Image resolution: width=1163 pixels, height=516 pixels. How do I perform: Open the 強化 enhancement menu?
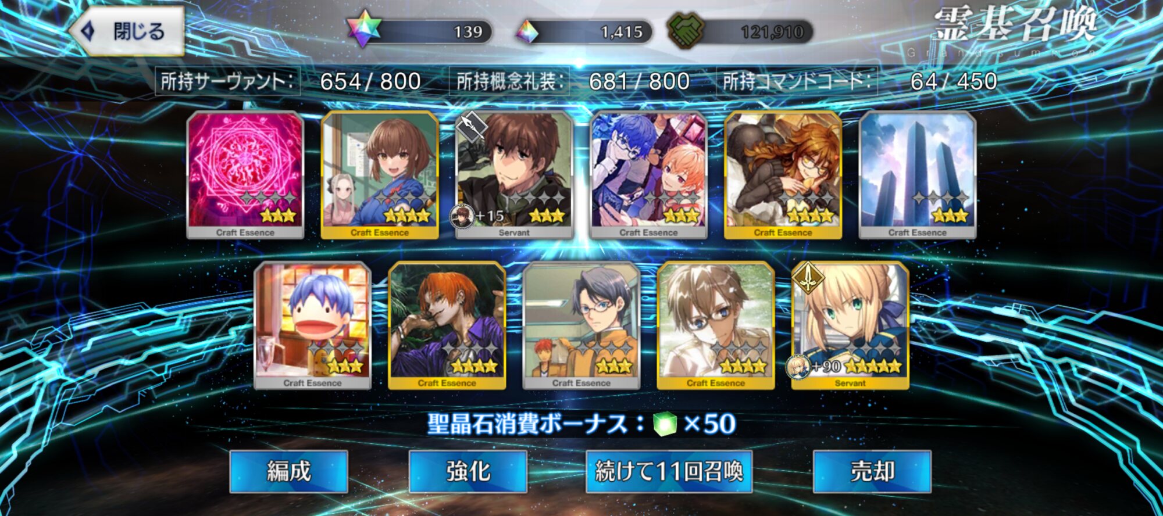pyautogui.click(x=468, y=471)
